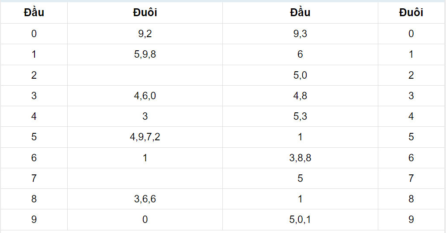Click the first Đầu column header
This screenshot has height=233, width=446.
(x=34, y=13)
